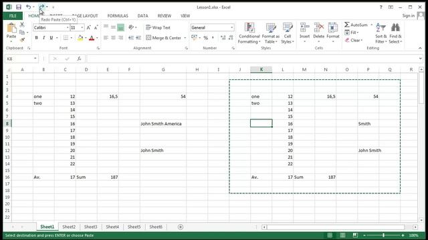The width and height of the screenshot is (428, 240).
Task: Click the column K header
Action: (x=261, y=69)
